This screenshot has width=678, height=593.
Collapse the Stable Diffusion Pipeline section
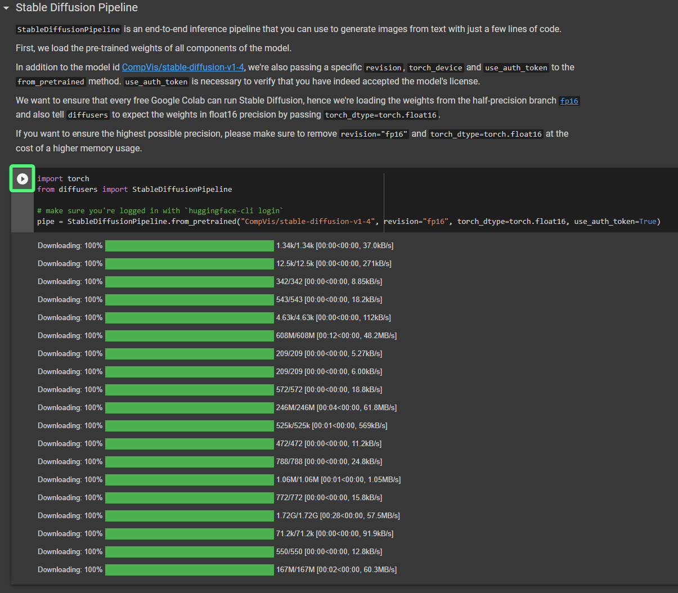click(6, 8)
